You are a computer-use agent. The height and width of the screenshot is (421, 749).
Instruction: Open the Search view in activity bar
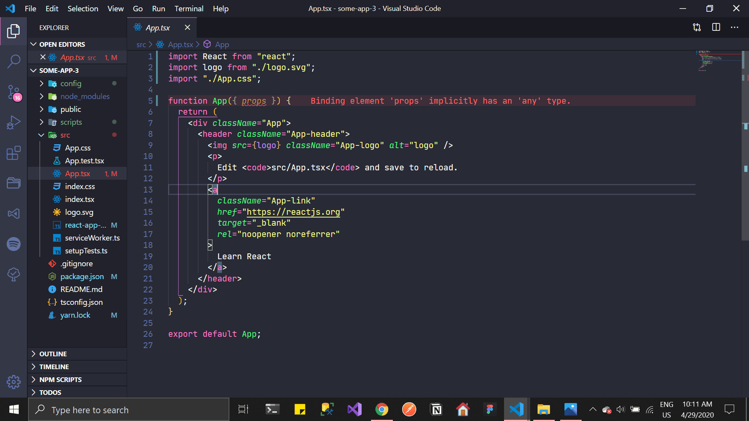pos(14,61)
